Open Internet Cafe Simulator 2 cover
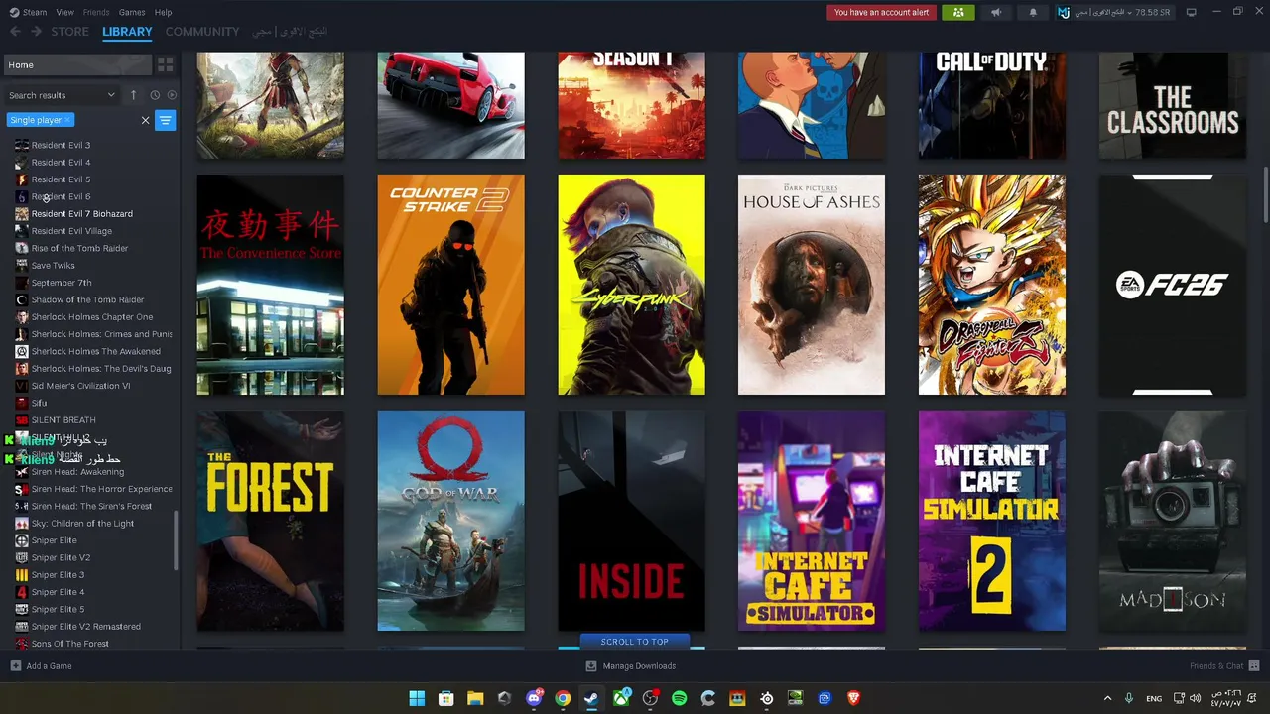Image resolution: width=1270 pixels, height=714 pixels. pyautogui.click(x=992, y=521)
